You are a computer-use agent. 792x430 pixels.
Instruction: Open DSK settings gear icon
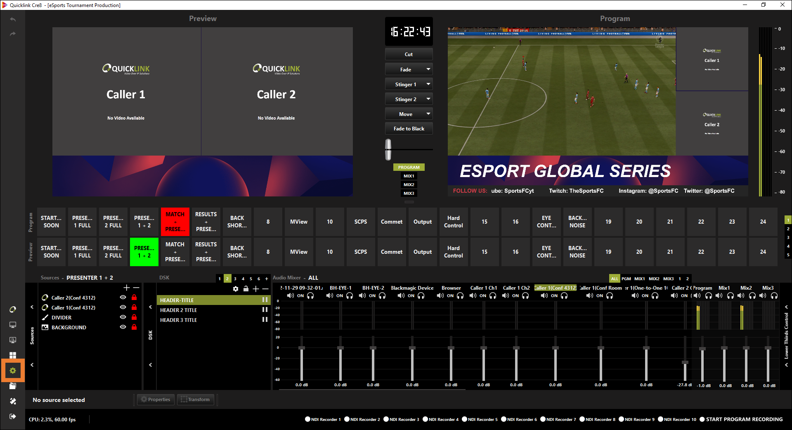click(236, 289)
